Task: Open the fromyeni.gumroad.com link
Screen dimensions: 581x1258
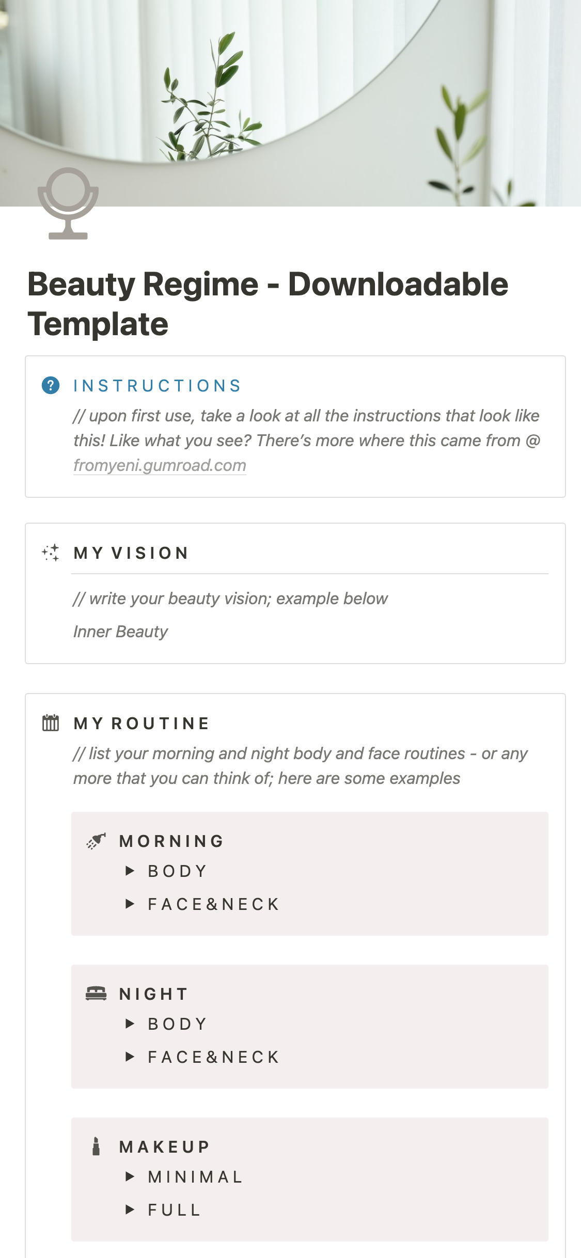Action: pos(160,465)
